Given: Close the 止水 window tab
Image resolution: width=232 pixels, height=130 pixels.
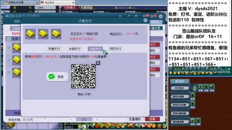Looking at the screenshot, I should tap(73, 3).
